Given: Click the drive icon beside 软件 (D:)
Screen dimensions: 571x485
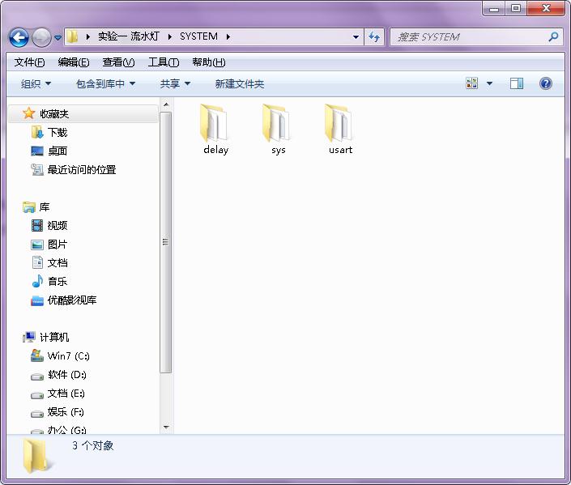Looking at the screenshot, I should coord(37,377).
